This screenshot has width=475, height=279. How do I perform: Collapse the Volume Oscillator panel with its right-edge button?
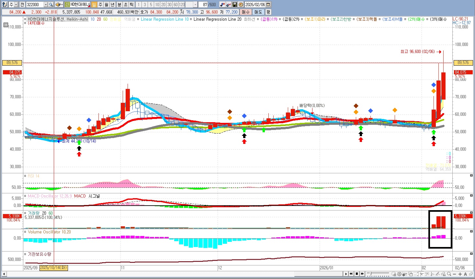471,231
